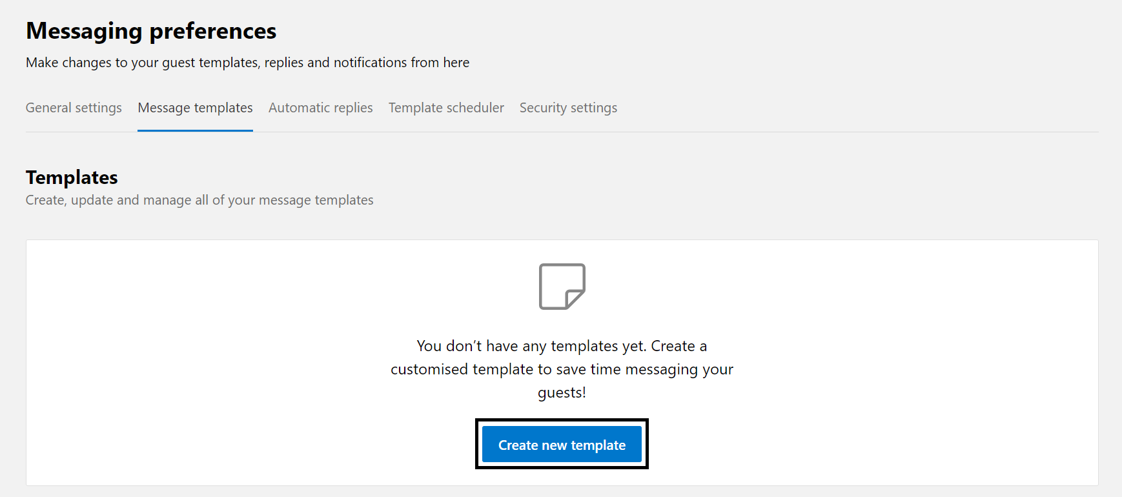This screenshot has width=1122, height=497.
Task: Select the Message templates tab
Action: [195, 108]
